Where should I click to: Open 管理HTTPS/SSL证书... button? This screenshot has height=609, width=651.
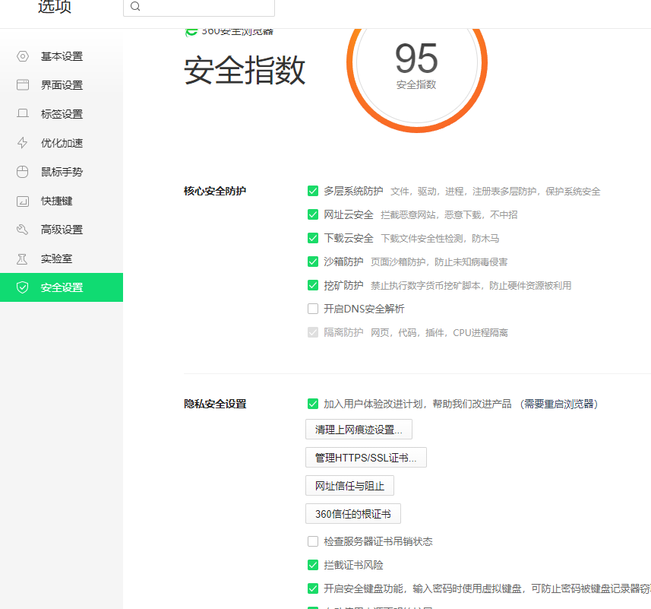coord(366,458)
